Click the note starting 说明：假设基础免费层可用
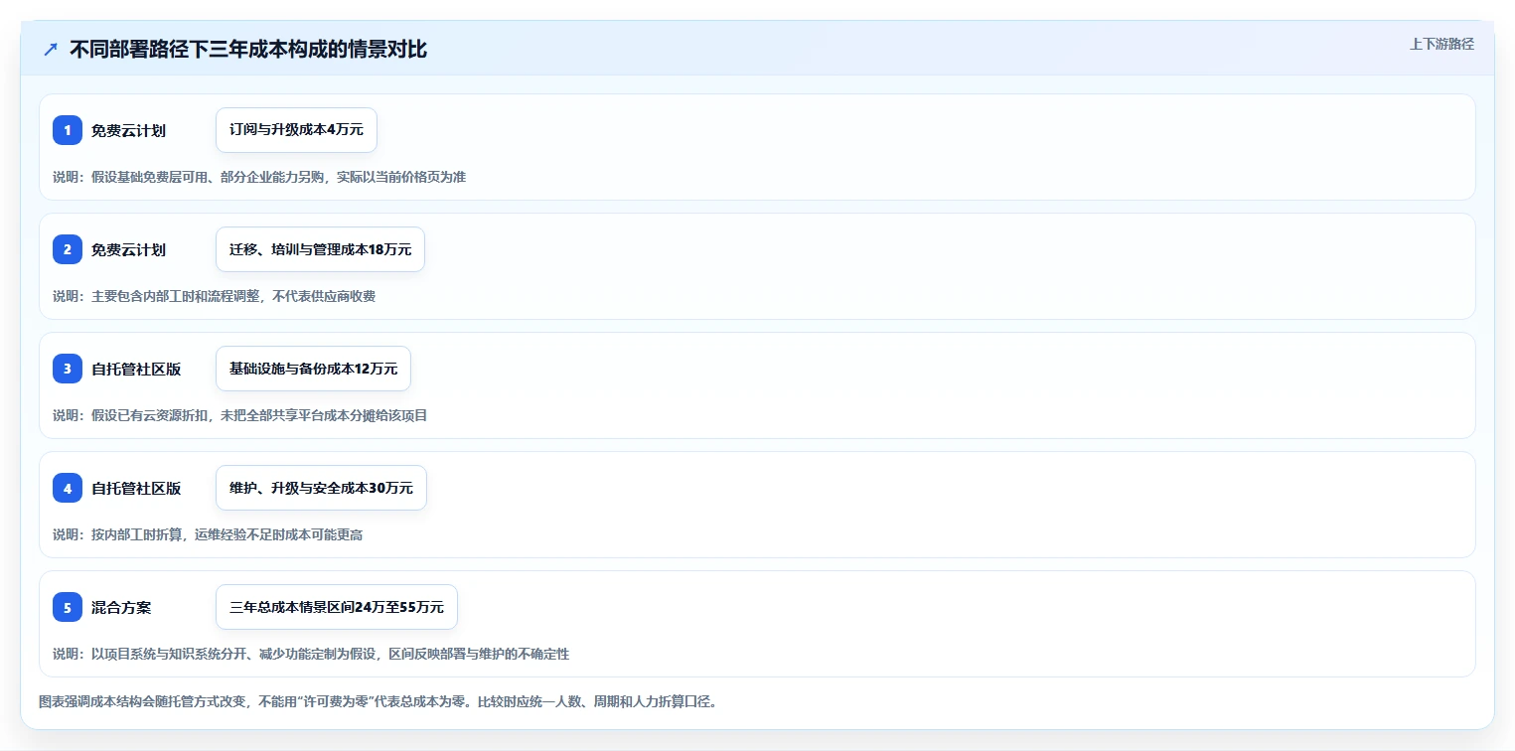The width and height of the screenshot is (1515, 751). click(x=259, y=177)
